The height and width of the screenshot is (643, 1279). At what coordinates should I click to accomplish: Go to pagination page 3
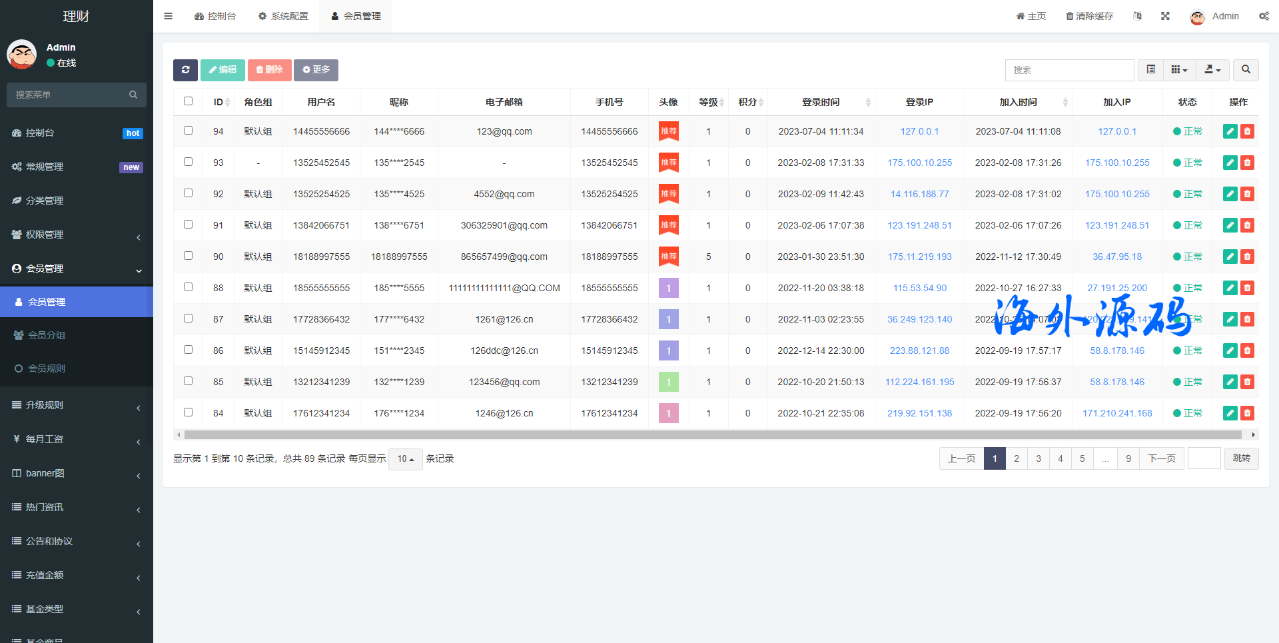[x=1038, y=458]
